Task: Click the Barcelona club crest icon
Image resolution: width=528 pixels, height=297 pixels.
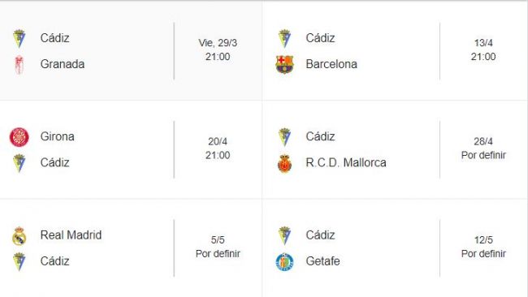Action: (284, 64)
